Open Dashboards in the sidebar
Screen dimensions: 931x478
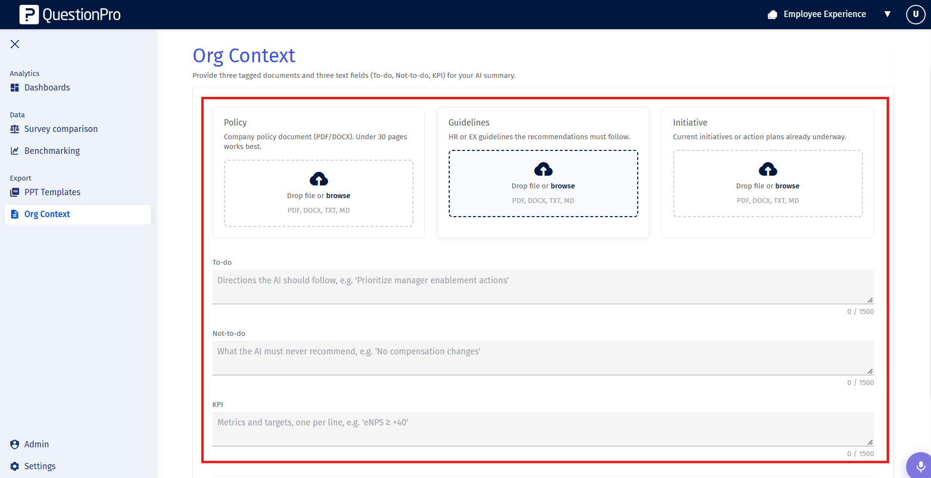coord(47,88)
